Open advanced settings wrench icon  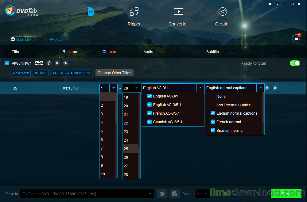[65, 63]
